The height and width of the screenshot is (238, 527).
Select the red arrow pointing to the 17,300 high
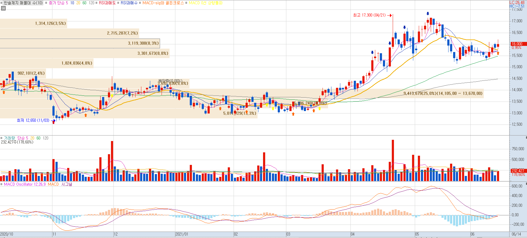click(389, 15)
